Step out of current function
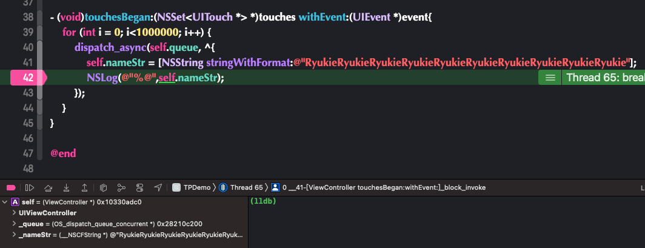The height and width of the screenshot is (248, 645). (84, 188)
